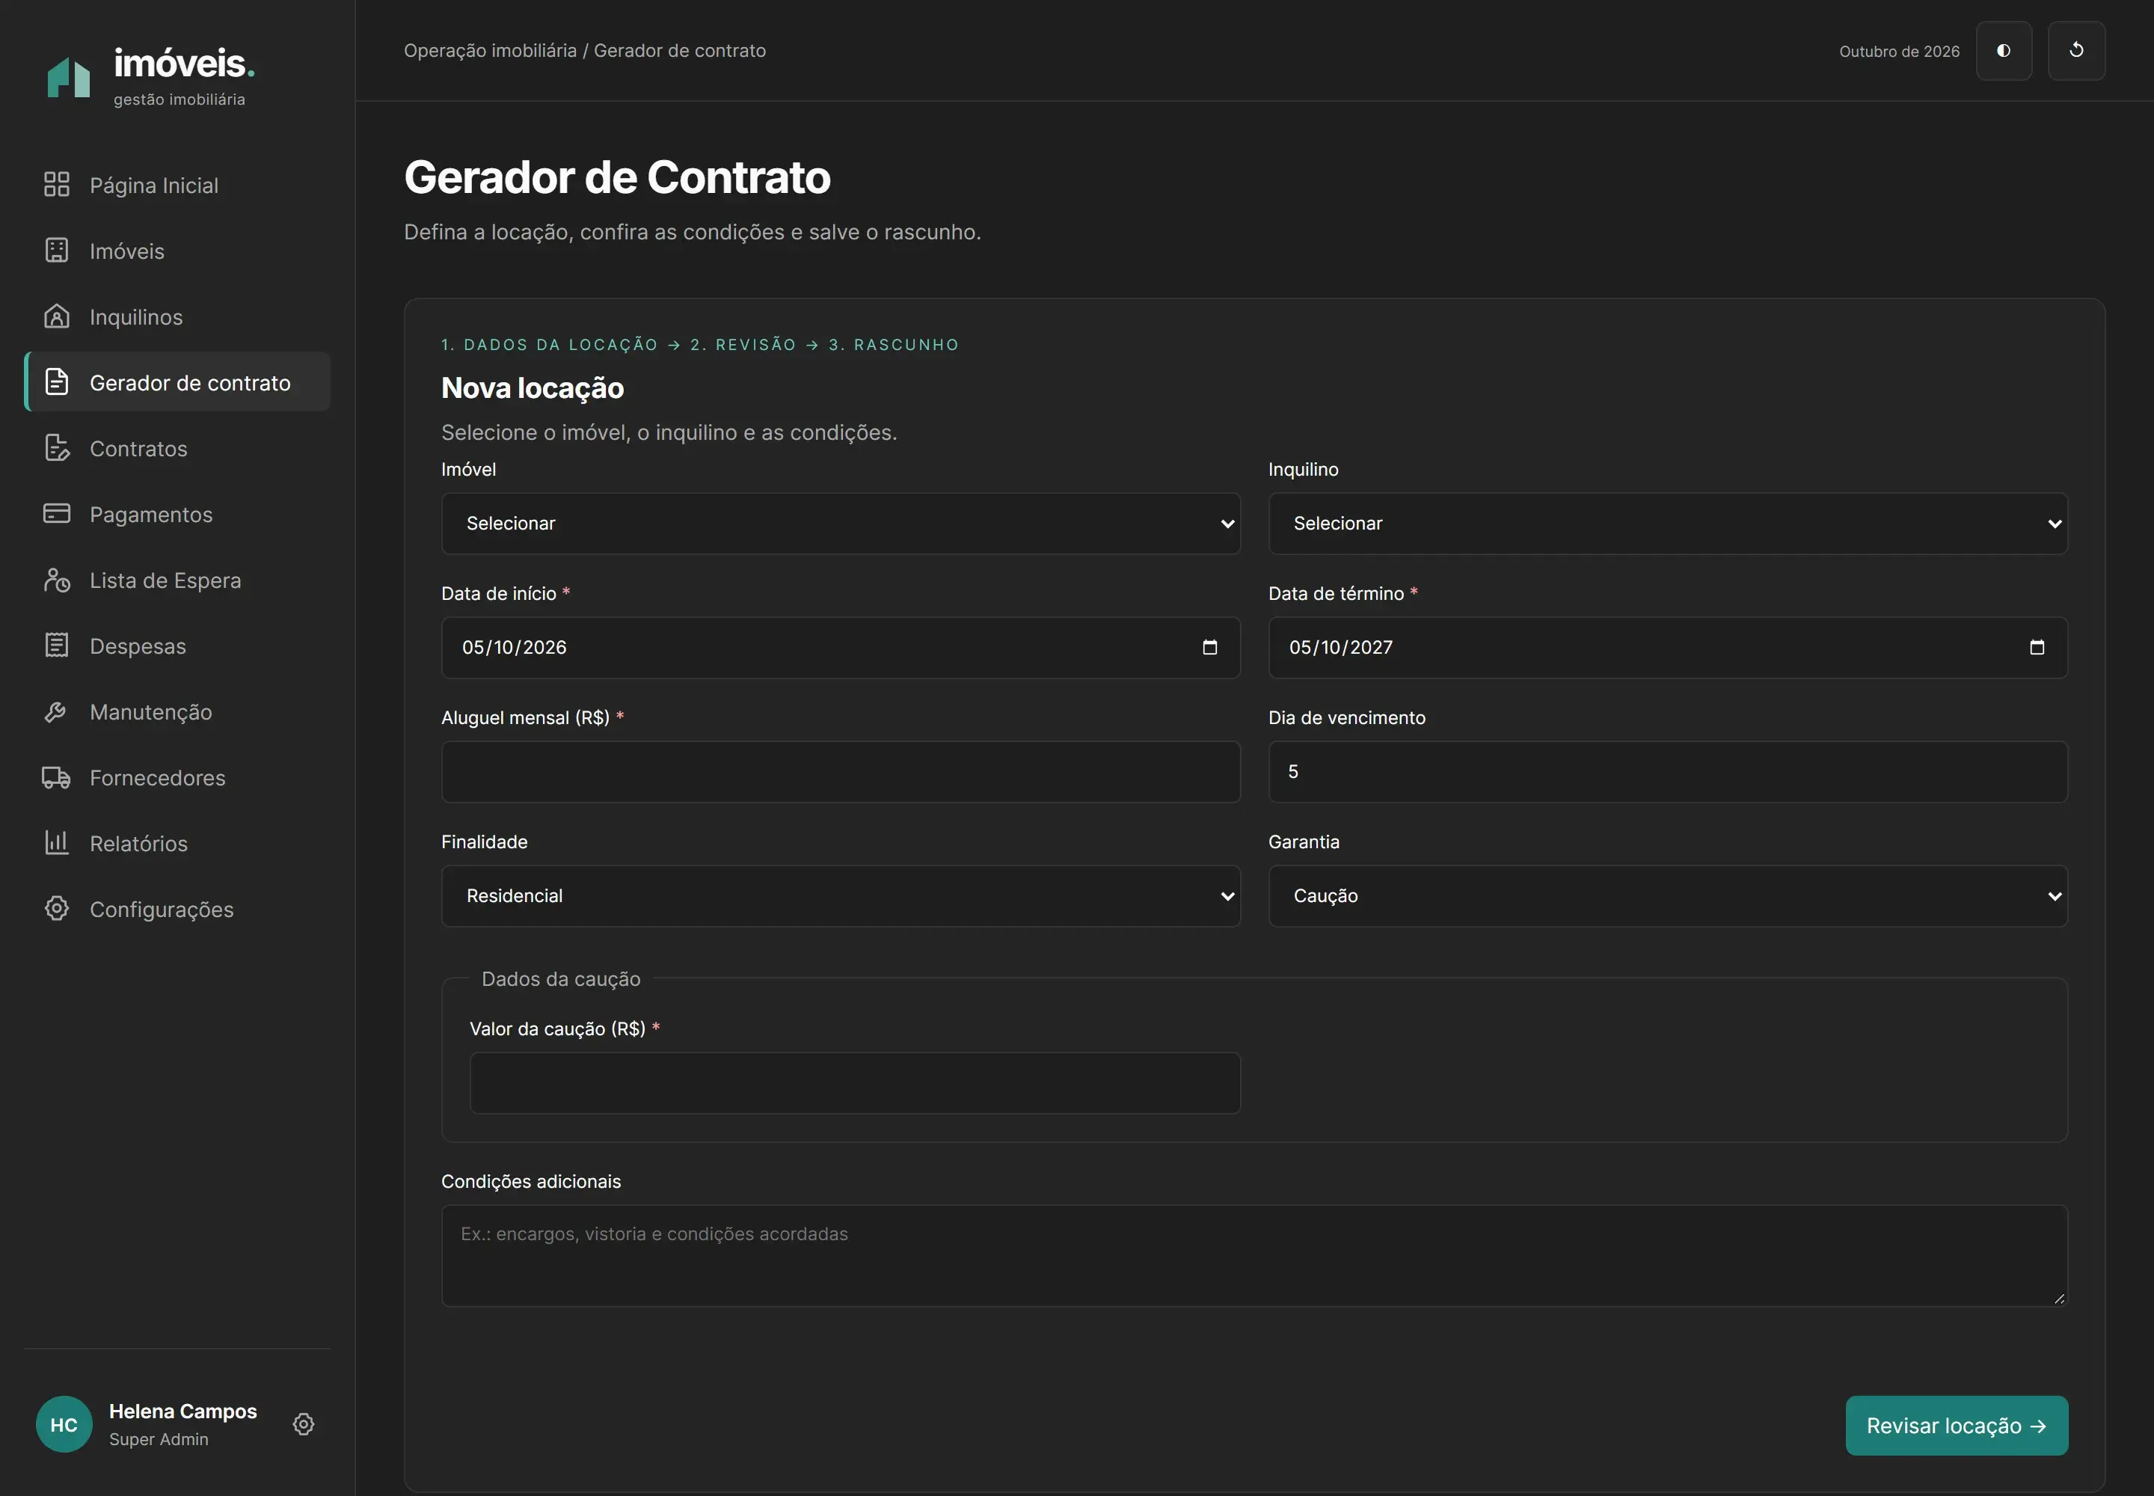Click the Lista de Espera person-clock icon
Screen dimensions: 2154x1496
coord(56,579)
